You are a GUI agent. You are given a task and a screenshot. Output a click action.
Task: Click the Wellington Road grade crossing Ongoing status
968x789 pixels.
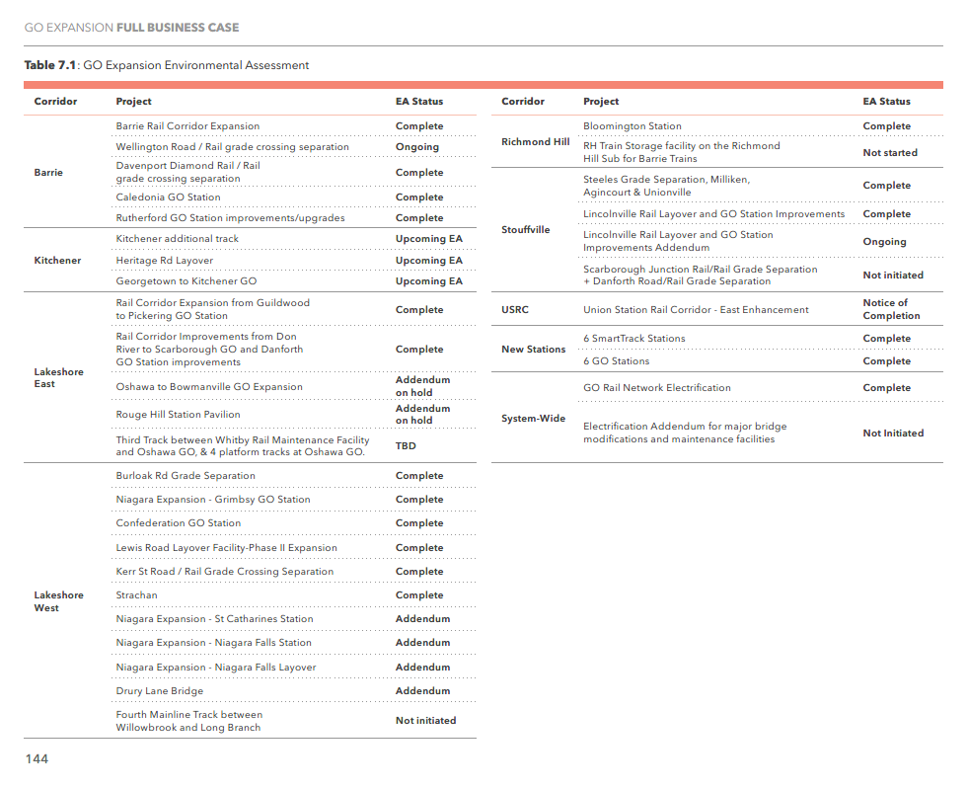[416, 147]
